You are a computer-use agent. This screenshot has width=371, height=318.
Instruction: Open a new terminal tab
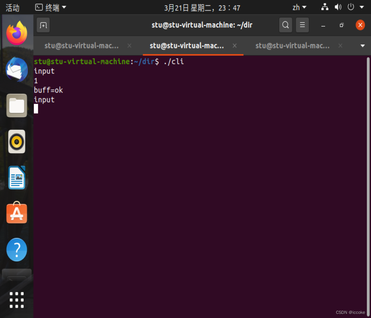pyautogui.click(x=43, y=25)
